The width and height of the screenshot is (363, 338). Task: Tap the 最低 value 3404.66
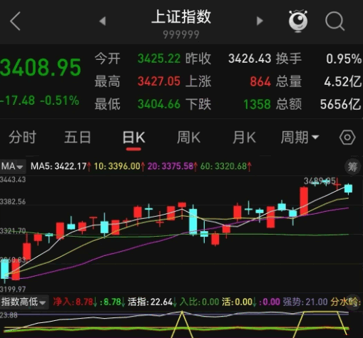pyautogui.click(x=159, y=104)
